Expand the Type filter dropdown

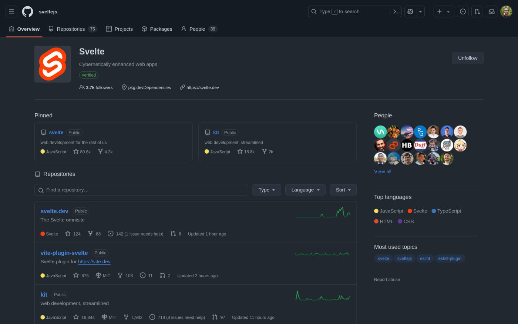pos(267,190)
